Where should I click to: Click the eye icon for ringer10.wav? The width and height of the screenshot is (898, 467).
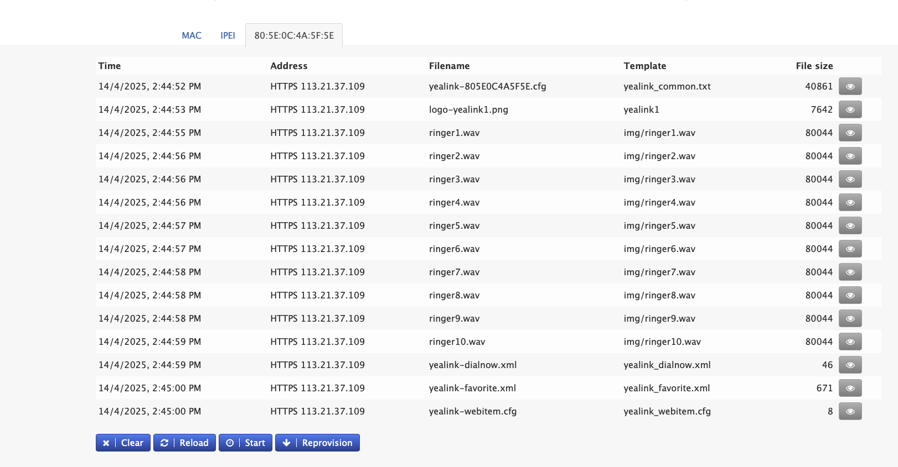(850, 342)
